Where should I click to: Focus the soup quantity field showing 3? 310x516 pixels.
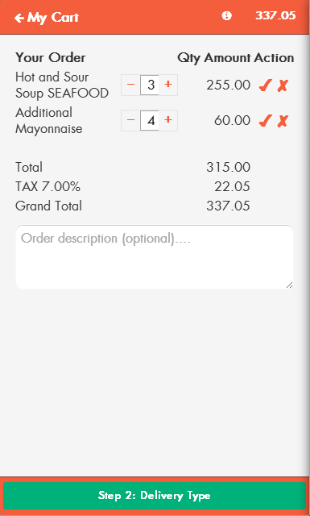point(150,85)
